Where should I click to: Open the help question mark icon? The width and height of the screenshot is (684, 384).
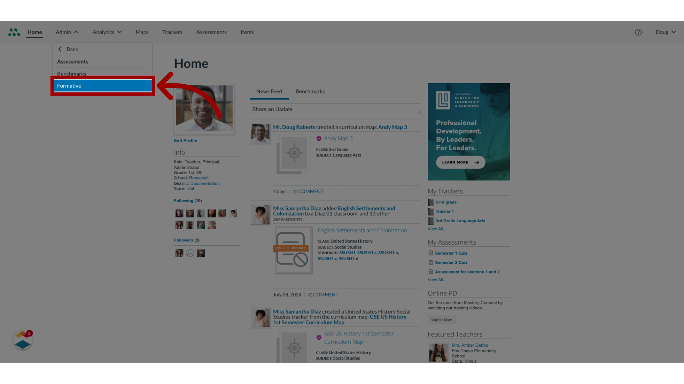coord(638,32)
